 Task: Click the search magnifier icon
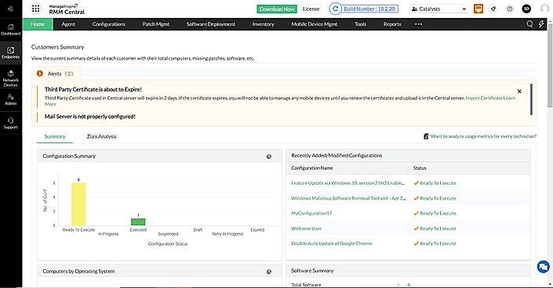tap(529, 24)
